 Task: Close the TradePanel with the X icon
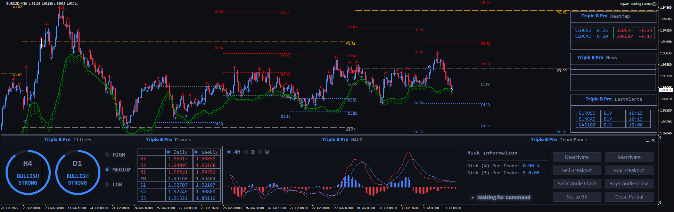(x=653, y=140)
